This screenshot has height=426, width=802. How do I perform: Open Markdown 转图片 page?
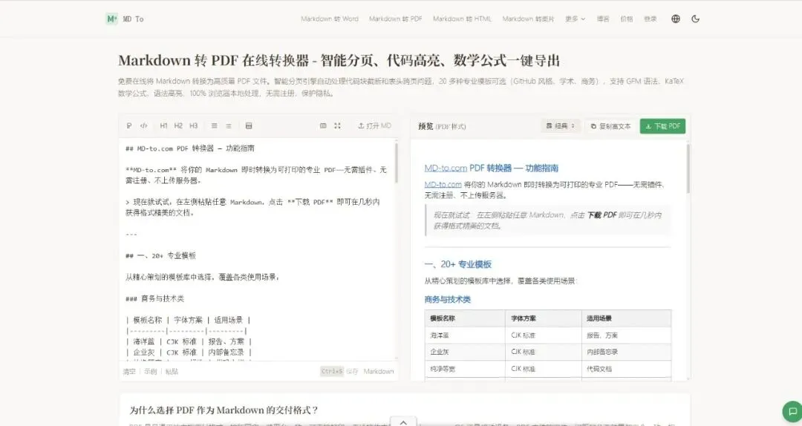click(x=528, y=19)
